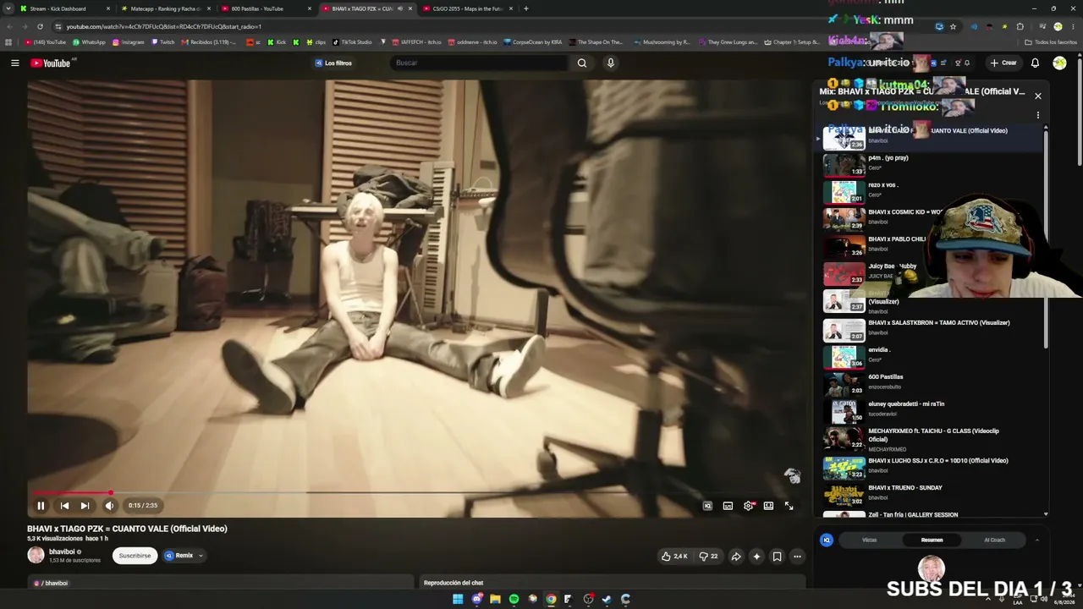Viewport: 1083px width, 609px height.
Task: Like the video
Action: [x=674, y=557]
